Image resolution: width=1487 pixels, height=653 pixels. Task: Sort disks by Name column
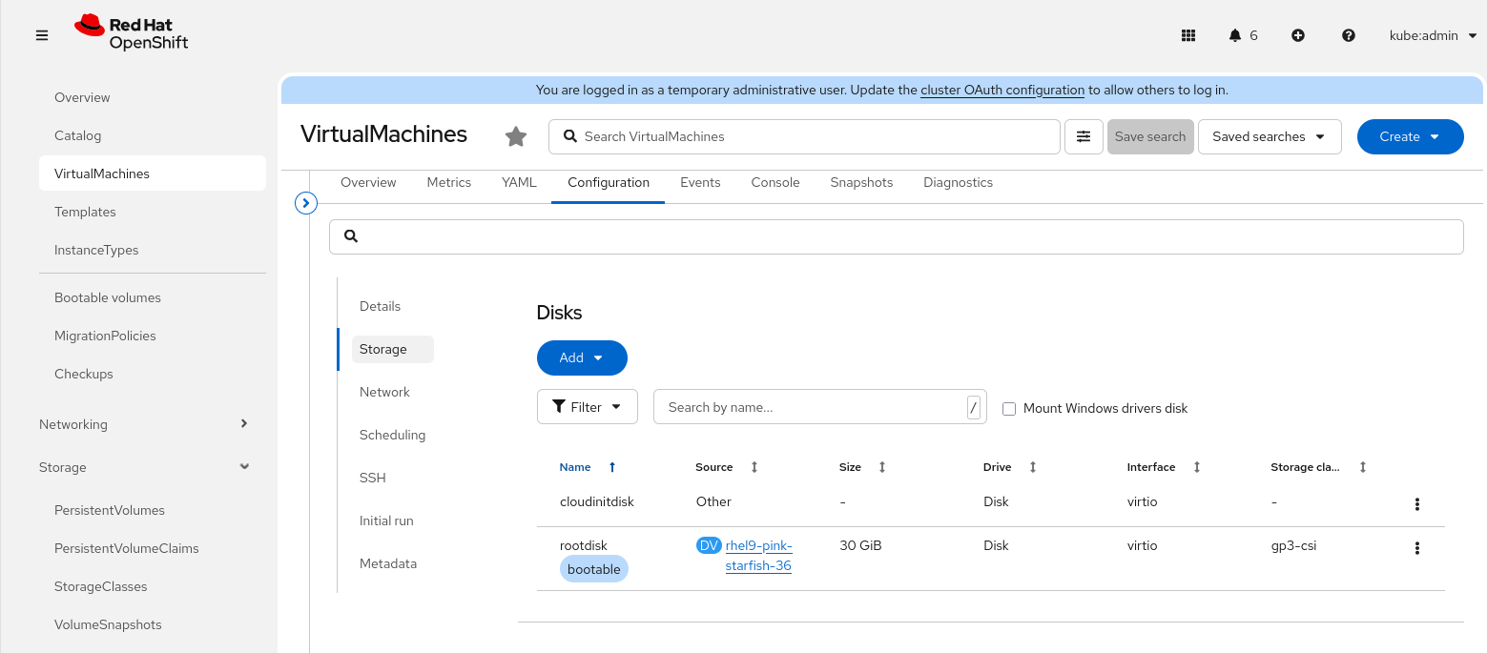575,467
